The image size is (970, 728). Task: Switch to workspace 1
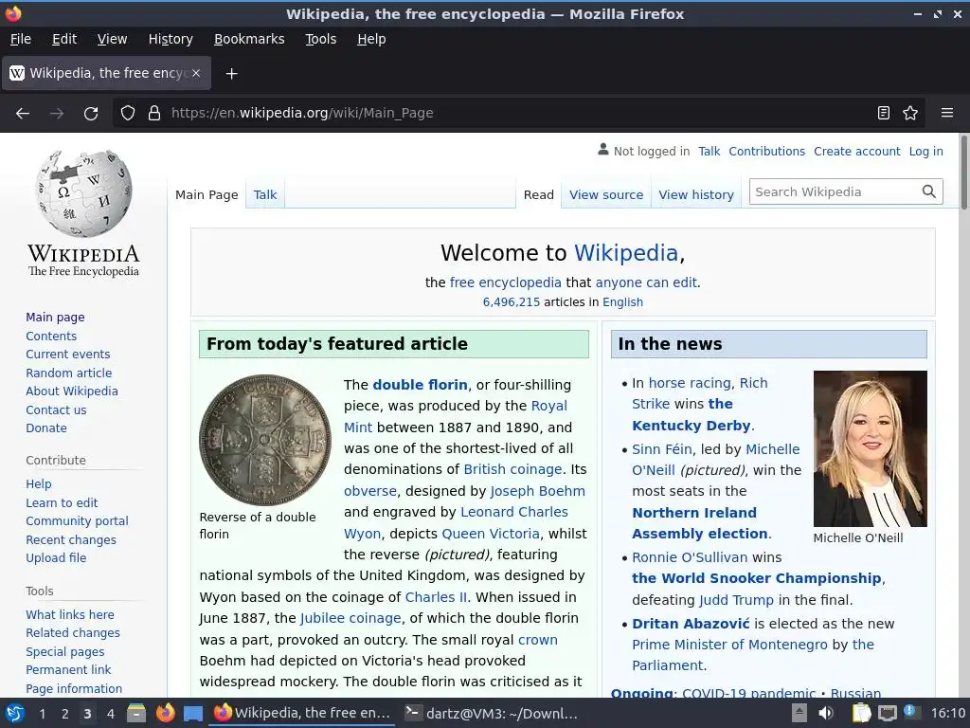point(42,714)
